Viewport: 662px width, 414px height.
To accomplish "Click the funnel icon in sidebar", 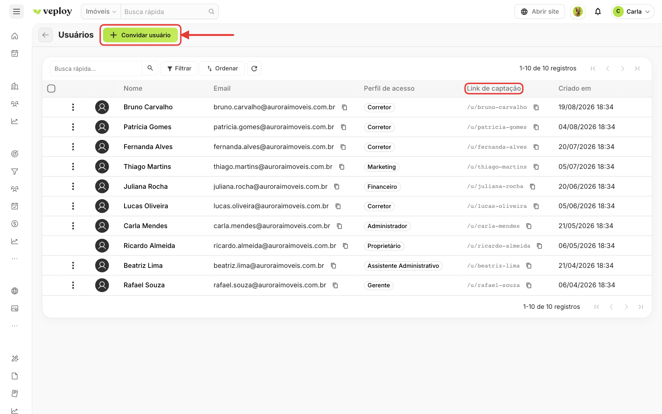I will (x=15, y=171).
